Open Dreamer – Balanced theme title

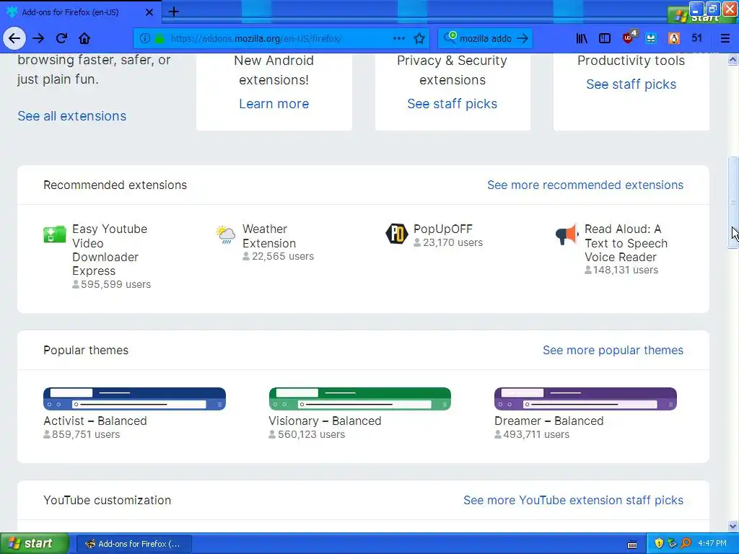548,421
